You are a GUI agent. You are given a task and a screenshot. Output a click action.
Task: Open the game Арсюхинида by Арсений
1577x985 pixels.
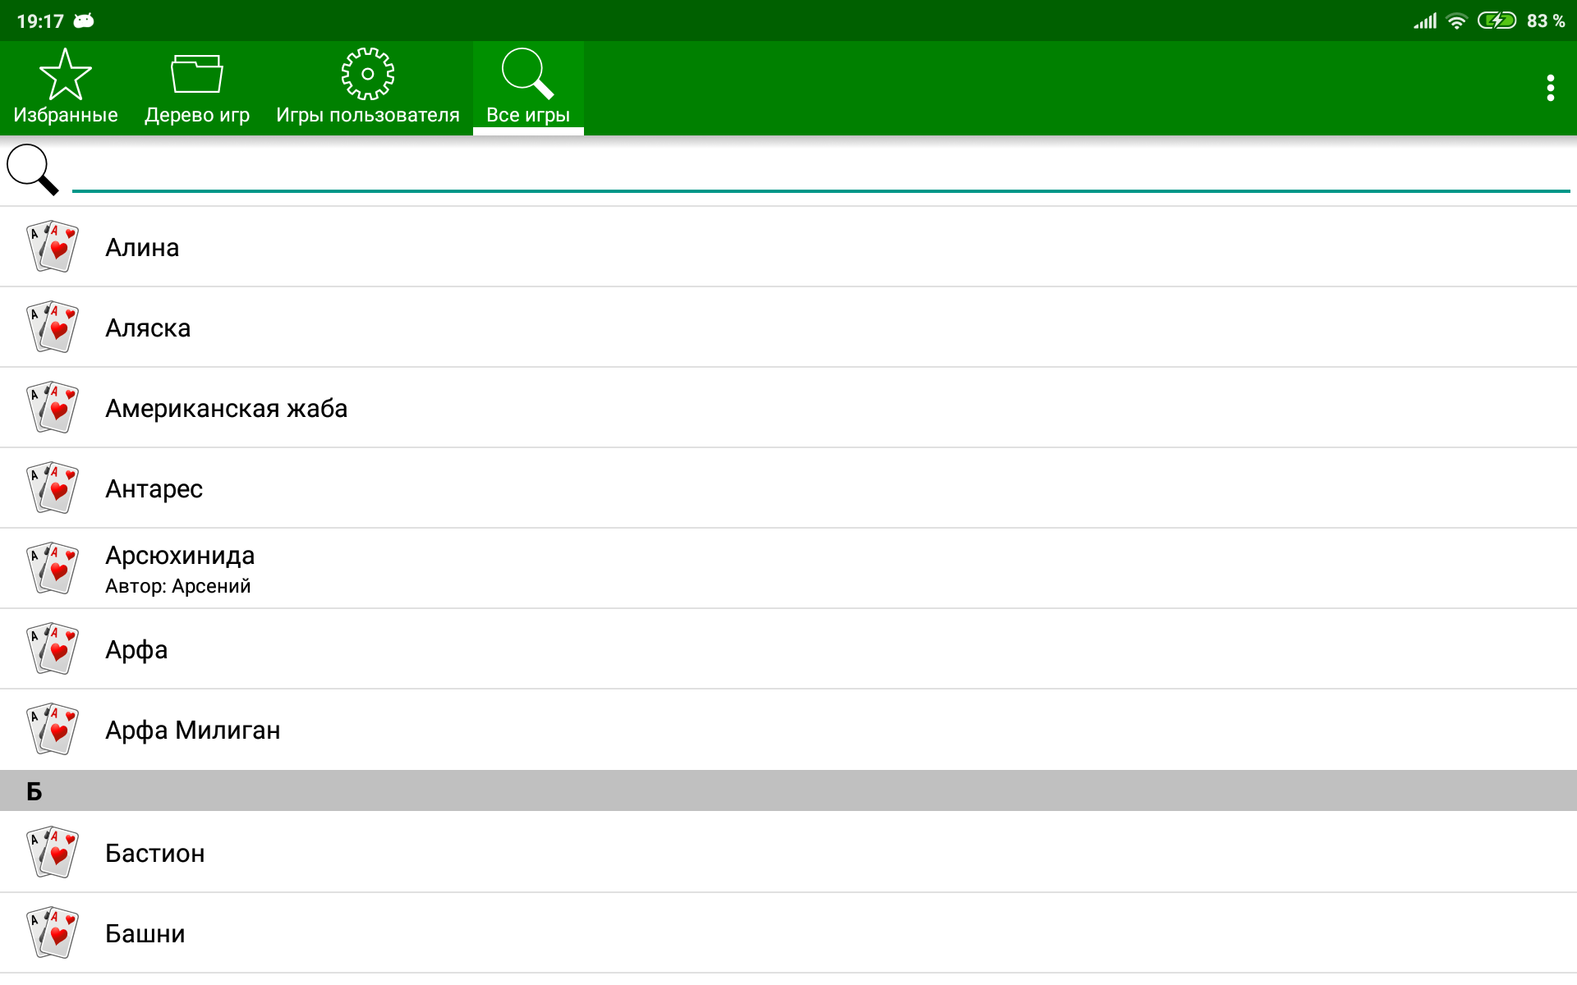click(788, 568)
